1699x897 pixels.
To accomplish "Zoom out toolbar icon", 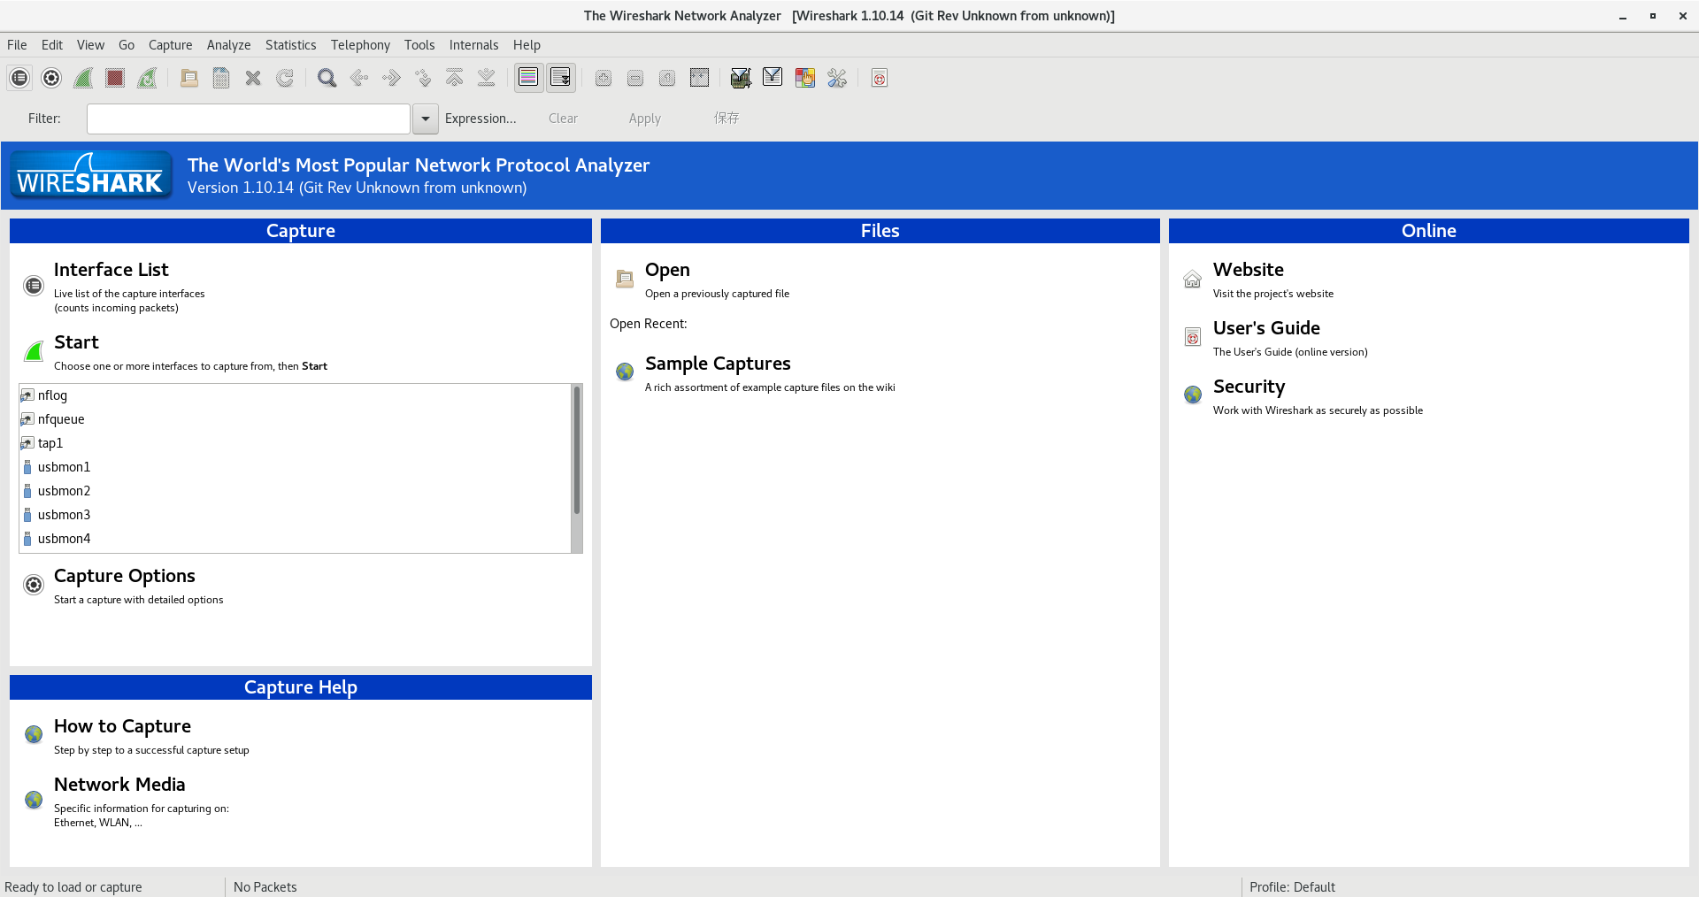I will pyautogui.click(x=635, y=78).
